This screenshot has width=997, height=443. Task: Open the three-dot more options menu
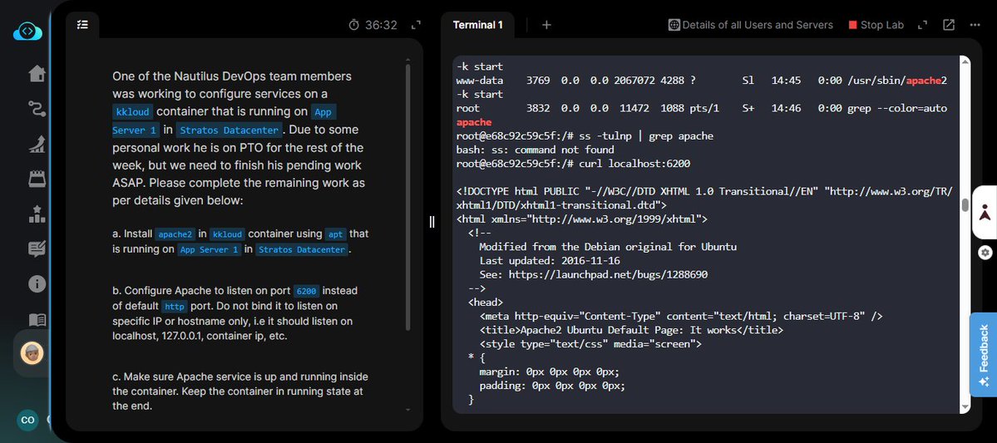click(x=975, y=25)
